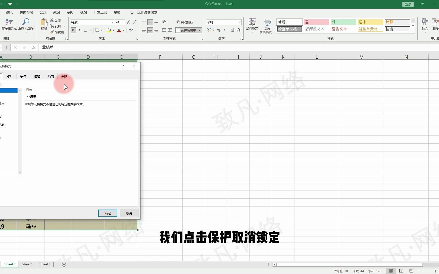Select column F header
Screen dimensions: 439x274
160,57
